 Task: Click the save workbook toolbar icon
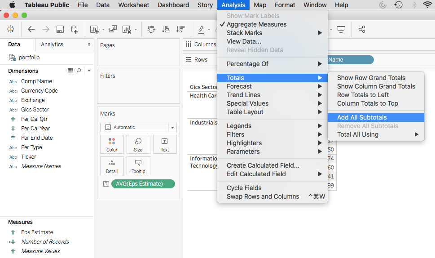[60, 29]
